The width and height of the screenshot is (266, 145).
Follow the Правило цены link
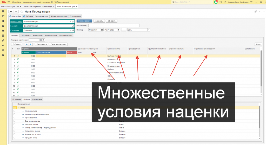16,22
